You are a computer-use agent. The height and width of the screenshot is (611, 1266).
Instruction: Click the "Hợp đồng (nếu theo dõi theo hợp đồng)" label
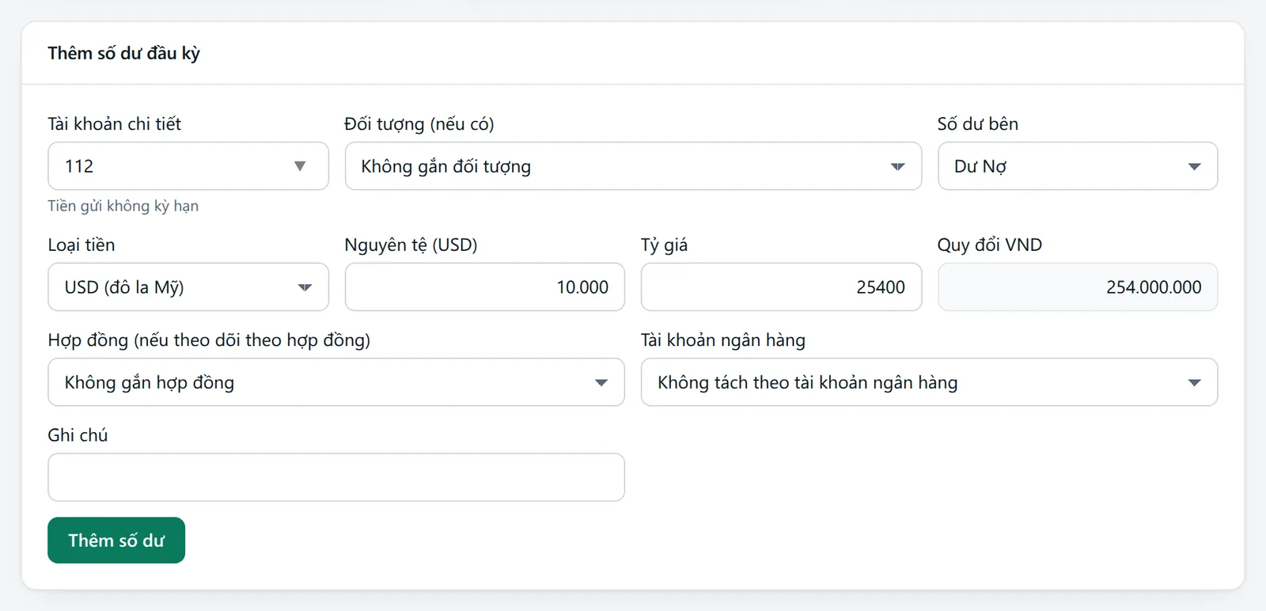point(209,340)
